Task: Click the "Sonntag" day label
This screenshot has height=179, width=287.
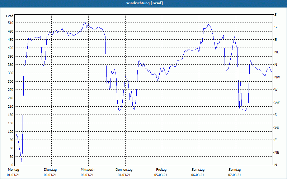Action: [235, 170]
